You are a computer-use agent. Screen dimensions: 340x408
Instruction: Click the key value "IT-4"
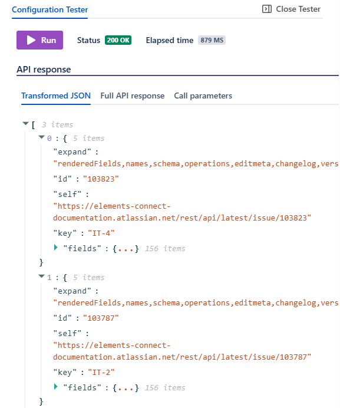pos(101,233)
